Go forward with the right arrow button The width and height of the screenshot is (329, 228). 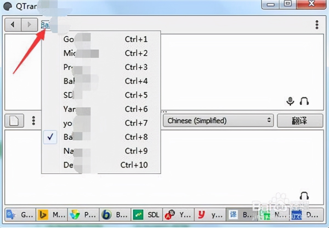click(x=29, y=25)
